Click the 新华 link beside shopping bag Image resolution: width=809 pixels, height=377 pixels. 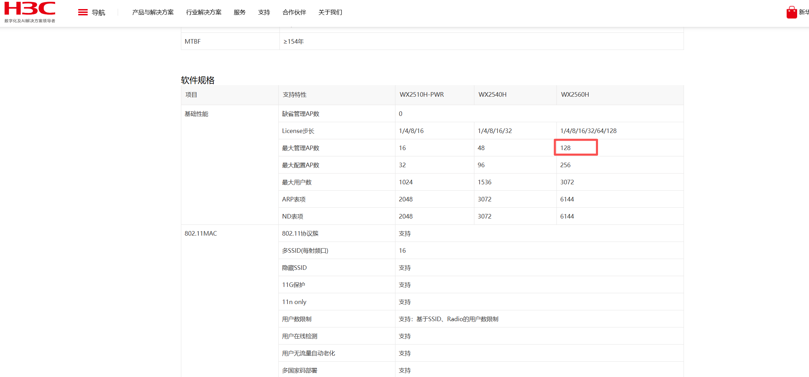(803, 12)
